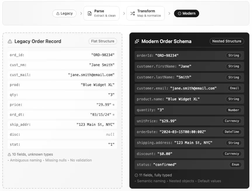This screenshot has height=191, width=252.
Task: Click the checkmark icon in the Modern pill
Action: pyautogui.click(x=179, y=13)
